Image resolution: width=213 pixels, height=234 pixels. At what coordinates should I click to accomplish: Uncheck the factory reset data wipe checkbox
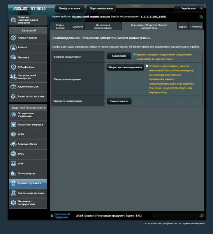tap(134, 55)
